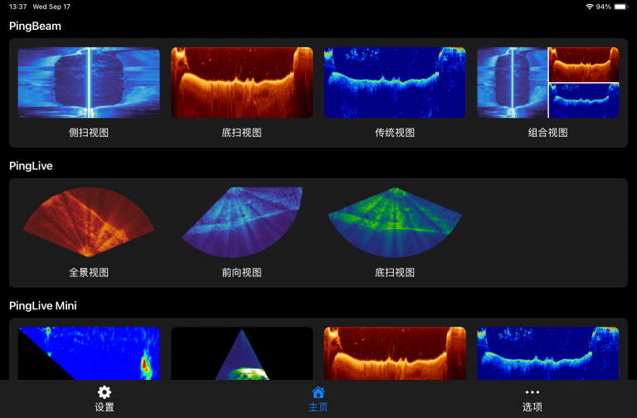Tap the 全景视图 label
The width and height of the screenshot is (637, 418).
click(x=89, y=272)
